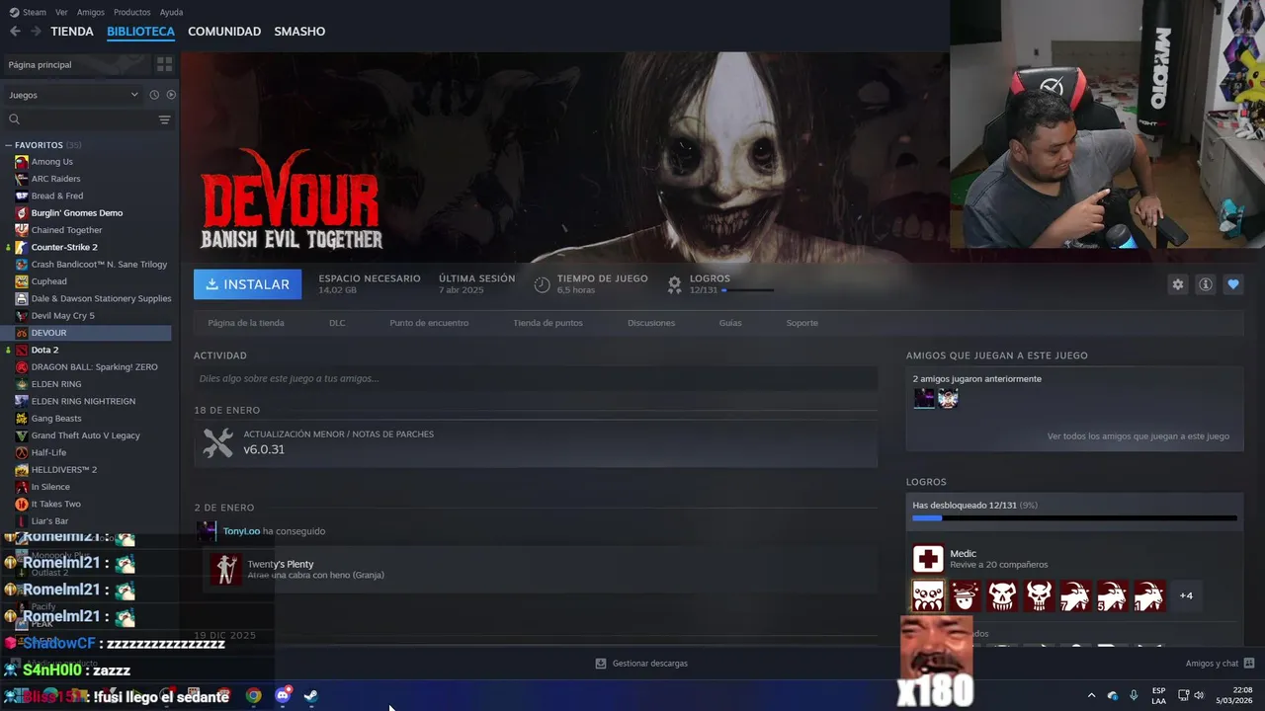Open second friend avatar who played
1265x711 pixels.
tap(948, 398)
